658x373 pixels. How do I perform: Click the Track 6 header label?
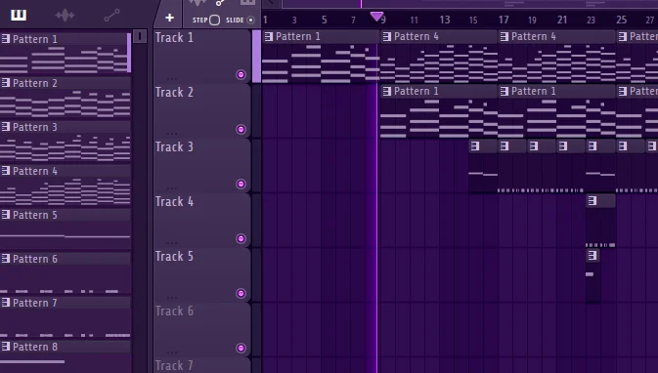pyautogui.click(x=174, y=311)
